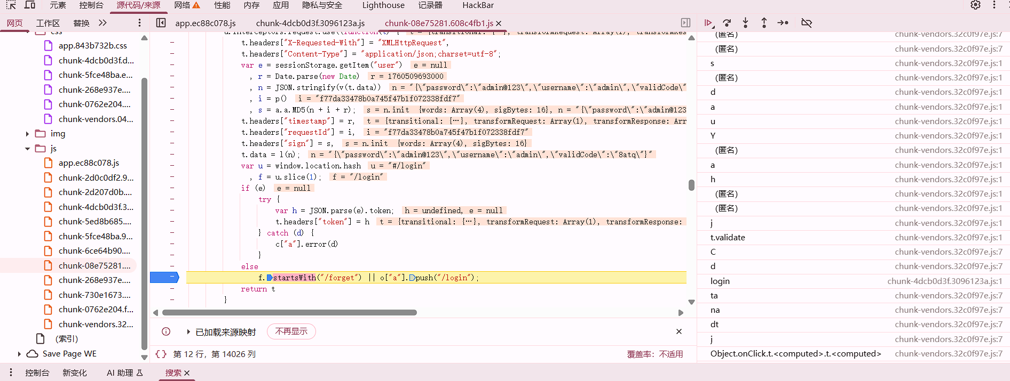Hide the navigator sidebar panel

(161, 23)
